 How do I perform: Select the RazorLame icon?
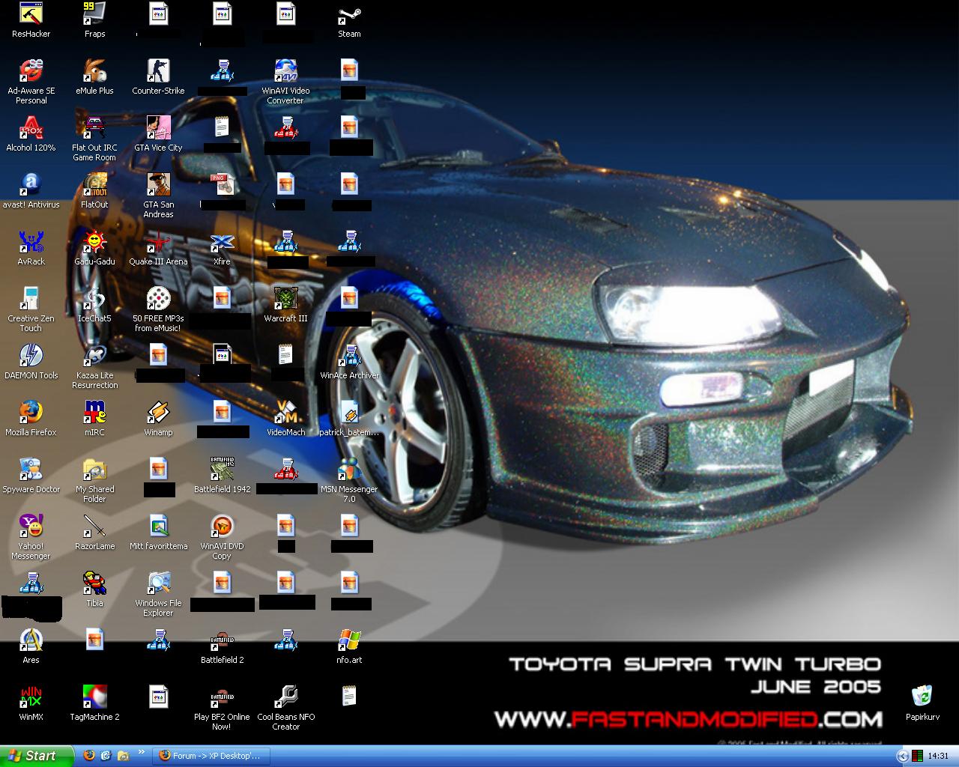pyautogui.click(x=94, y=533)
